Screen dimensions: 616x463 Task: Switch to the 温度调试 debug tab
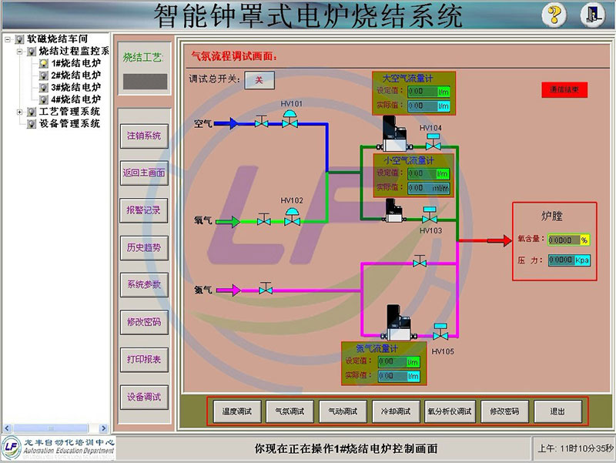coord(237,411)
